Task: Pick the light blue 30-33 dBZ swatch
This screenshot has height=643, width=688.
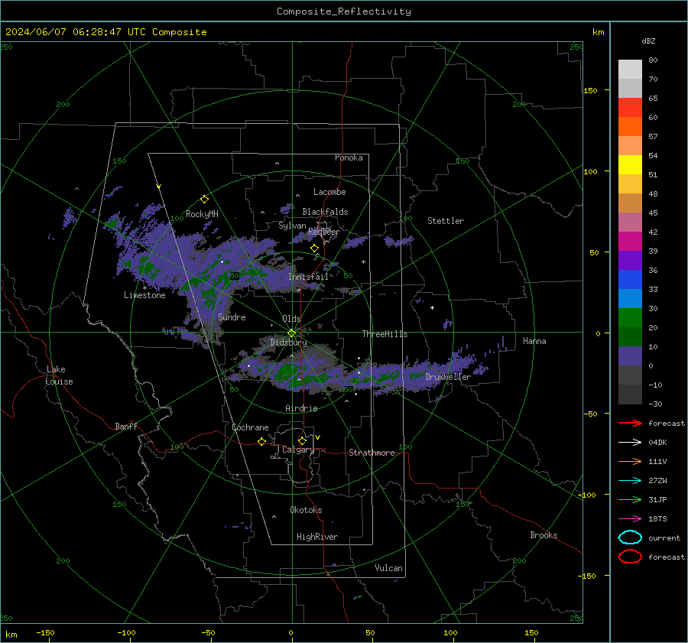Action: [630, 299]
